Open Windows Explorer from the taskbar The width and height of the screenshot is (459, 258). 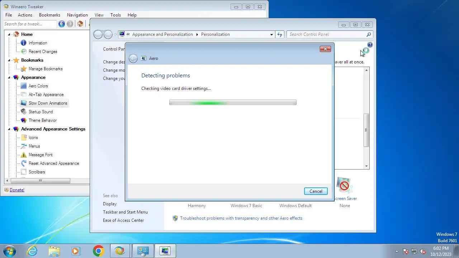[54, 251]
